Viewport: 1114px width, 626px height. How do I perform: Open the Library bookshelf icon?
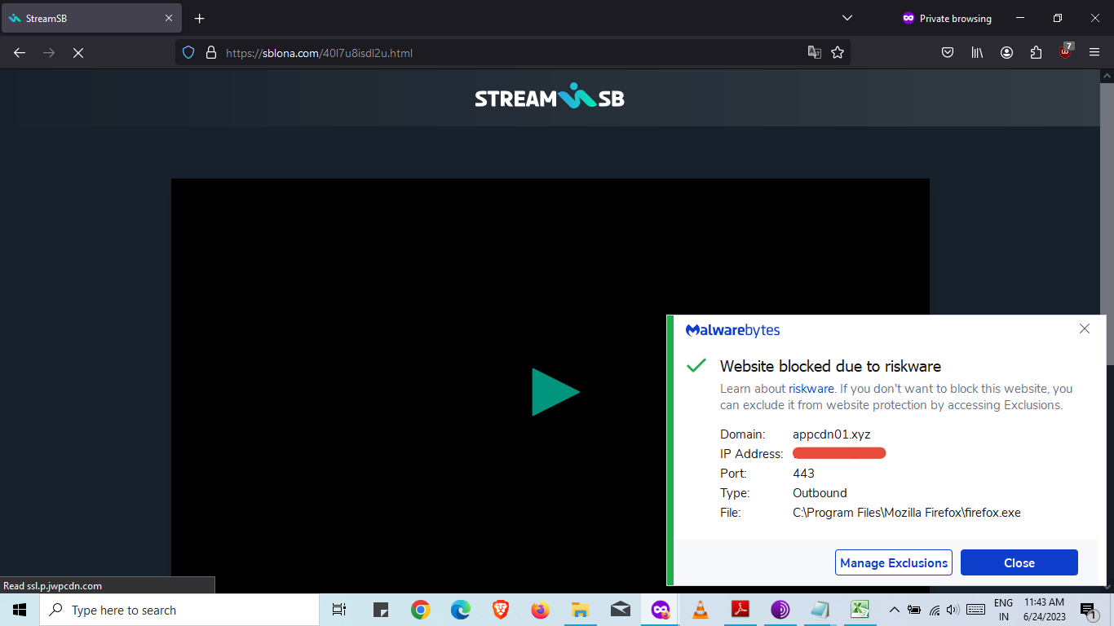pos(977,52)
